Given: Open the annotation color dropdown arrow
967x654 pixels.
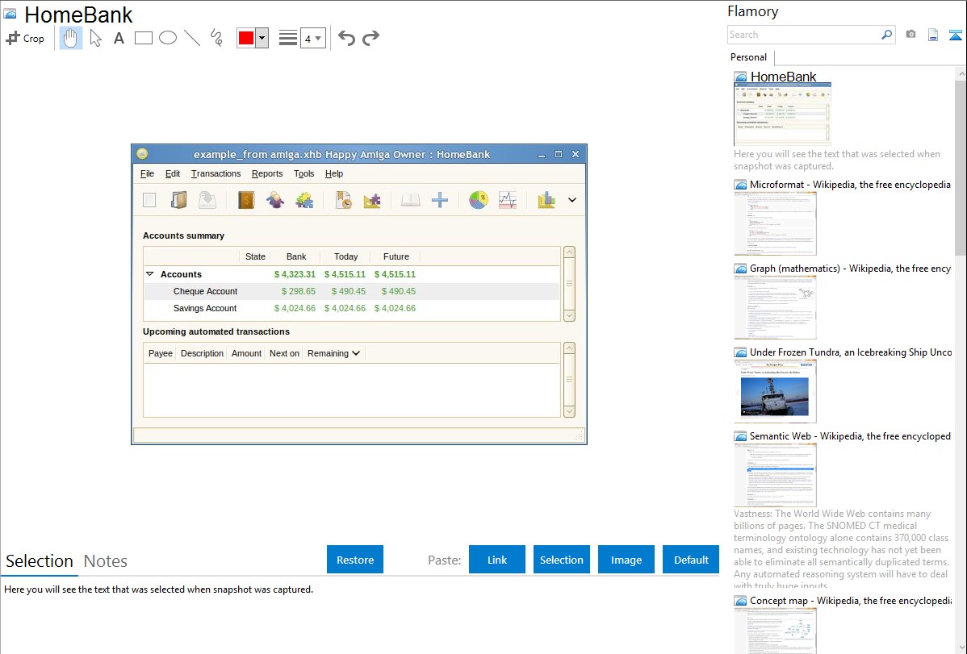Looking at the screenshot, I should [x=262, y=38].
